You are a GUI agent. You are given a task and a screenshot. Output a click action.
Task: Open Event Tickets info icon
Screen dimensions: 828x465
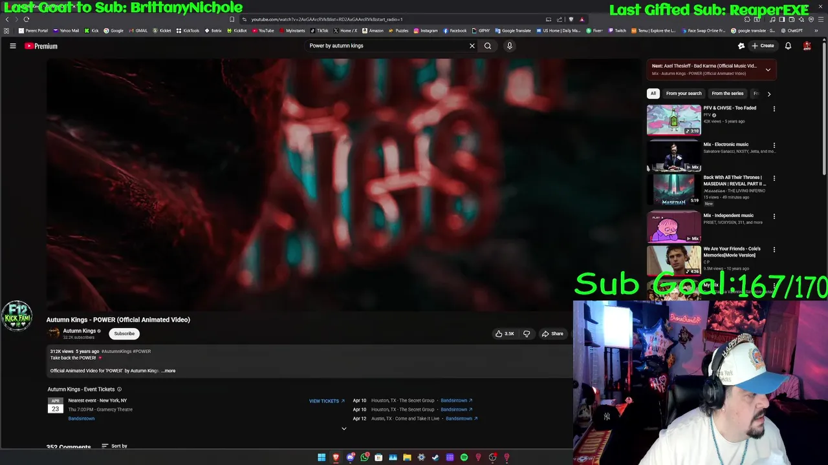[x=119, y=389]
